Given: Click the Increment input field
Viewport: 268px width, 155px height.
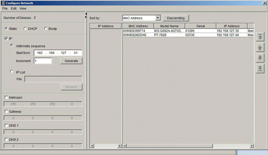Looking at the screenshot, I should (x=43, y=61).
